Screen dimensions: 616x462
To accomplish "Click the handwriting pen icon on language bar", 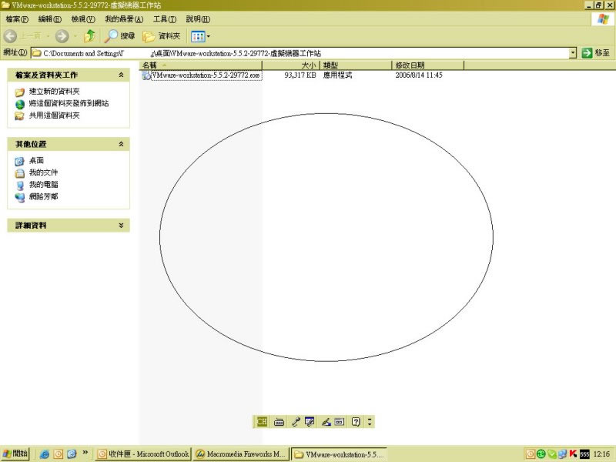I will pyautogui.click(x=326, y=422).
